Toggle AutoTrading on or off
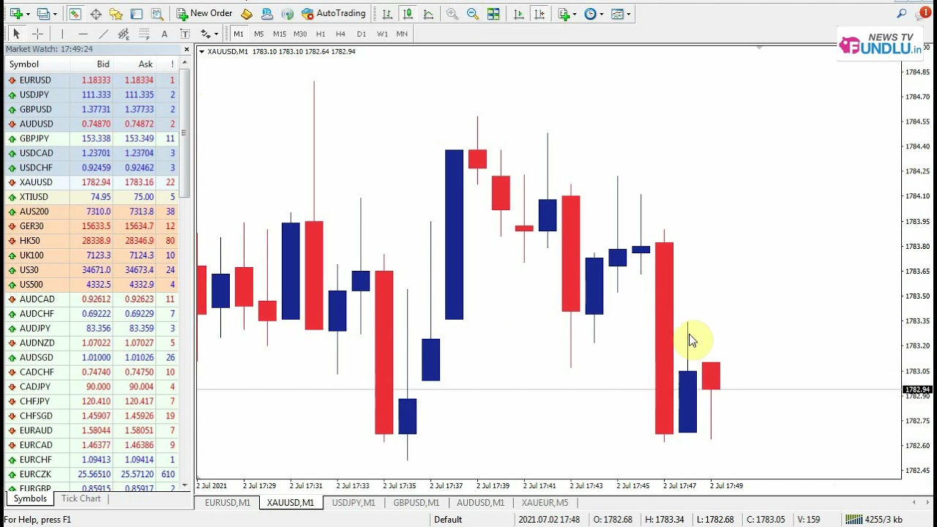The image size is (937, 527). point(333,13)
